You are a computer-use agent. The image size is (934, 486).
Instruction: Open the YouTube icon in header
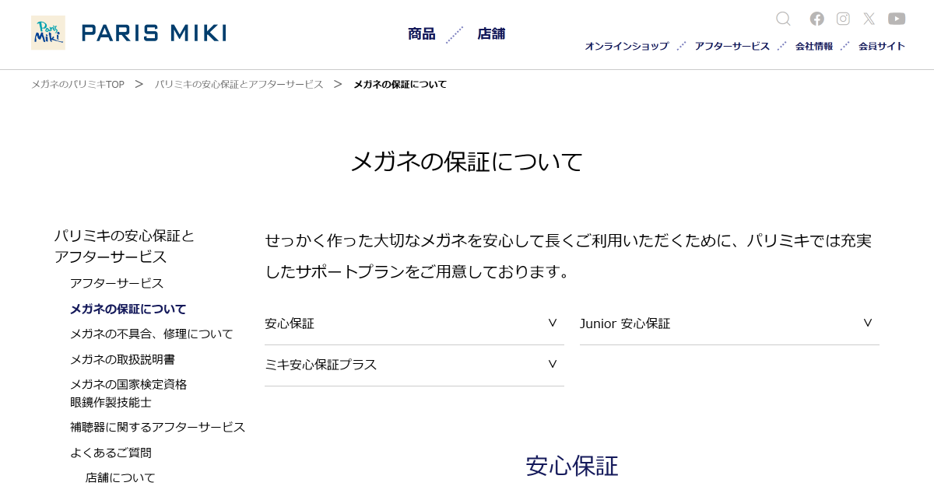(x=897, y=19)
